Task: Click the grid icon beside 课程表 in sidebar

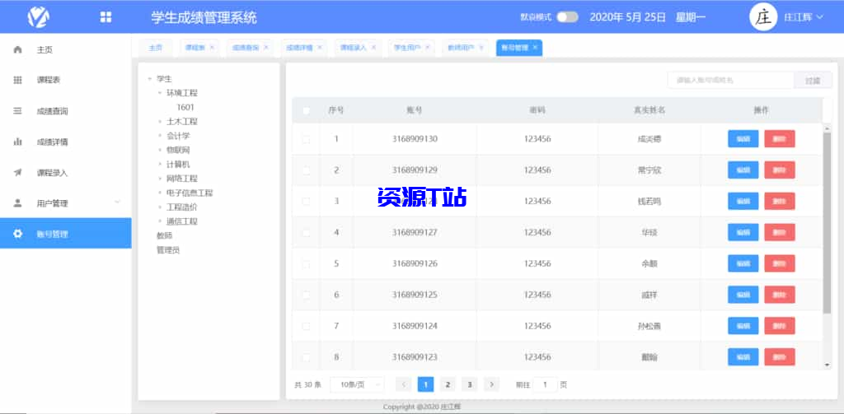Action: (x=18, y=80)
